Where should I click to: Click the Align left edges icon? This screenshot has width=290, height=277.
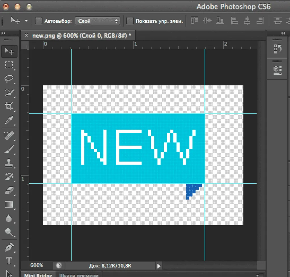click(234, 20)
